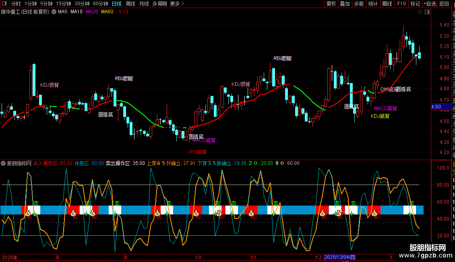
Task: Click the 2025/12/04/四 date marker
Action: point(339,257)
